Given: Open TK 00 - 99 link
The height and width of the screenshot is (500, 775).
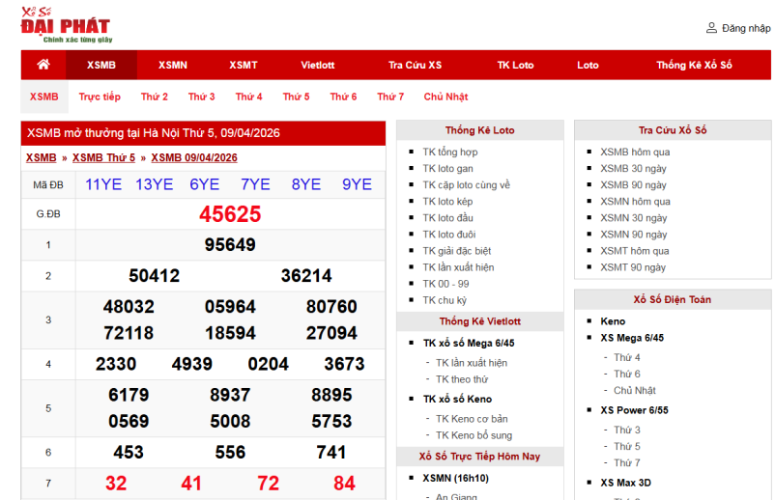Looking at the screenshot, I should pyautogui.click(x=445, y=284).
